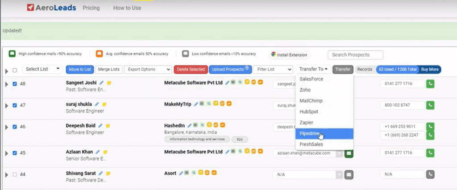
Task: Open the Filter List dropdown
Action: point(273,70)
